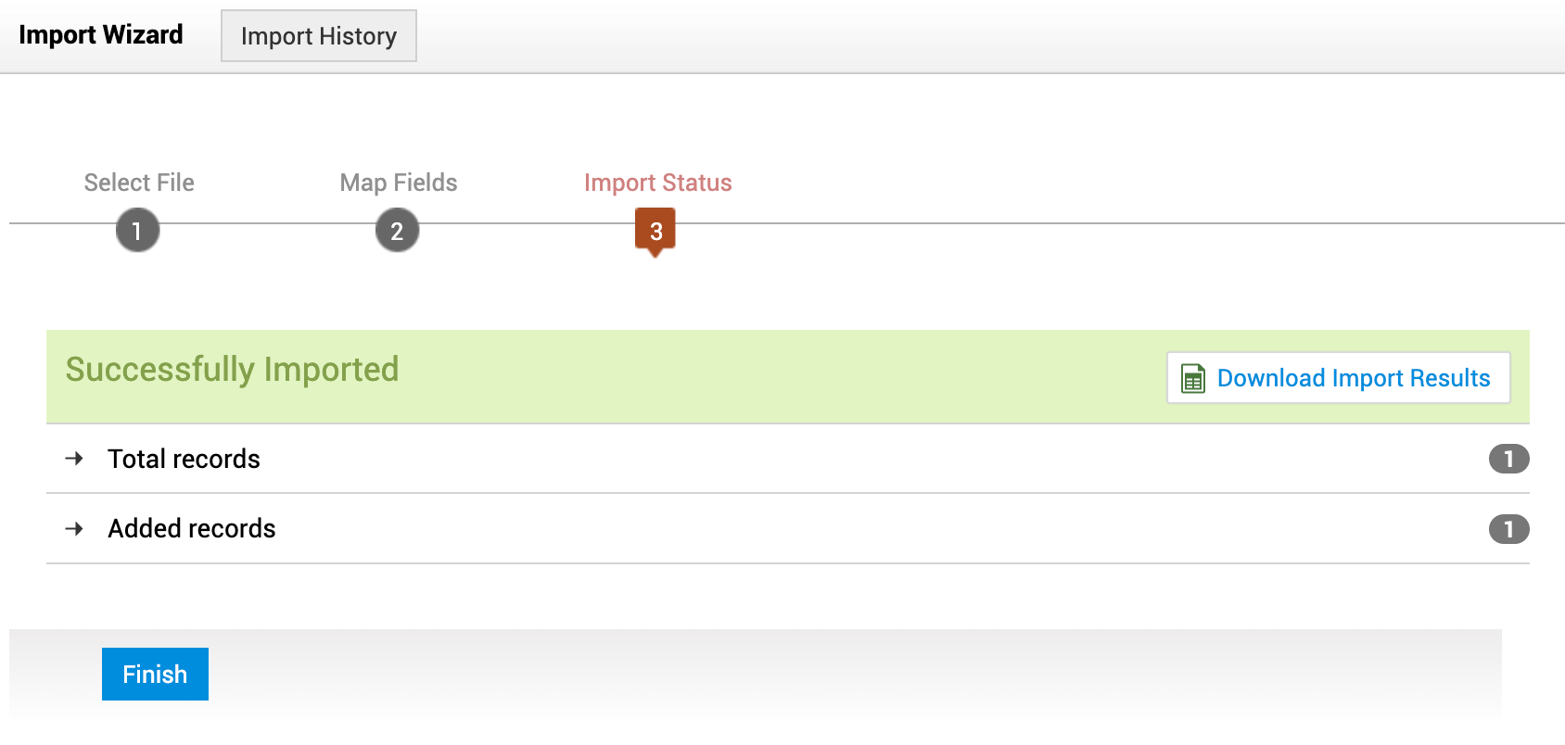Click the Total records count badge
This screenshot has width=1565, height=745.
pyautogui.click(x=1508, y=459)
